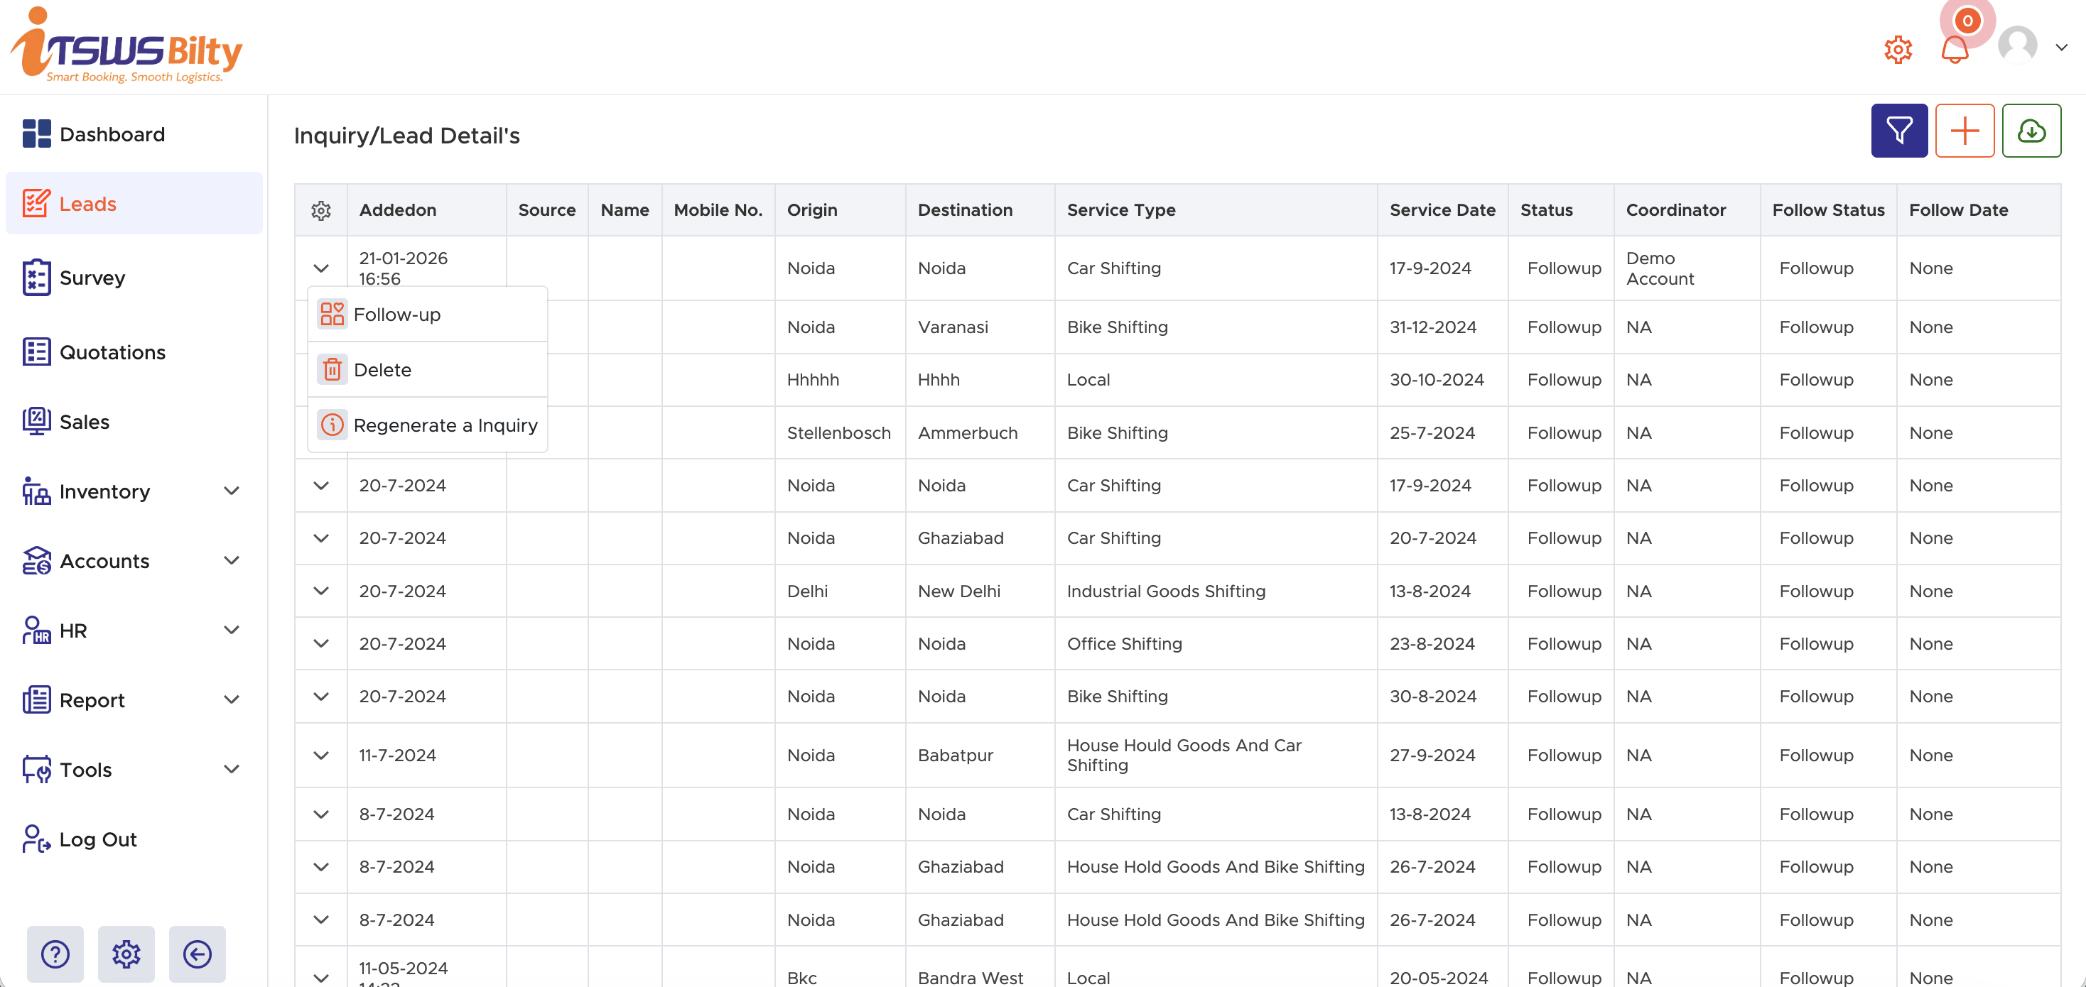Open the notification bell
Screen dimensions: 2086x987
point(1953,50)
